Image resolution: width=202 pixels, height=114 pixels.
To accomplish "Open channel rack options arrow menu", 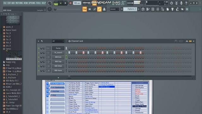I will [39, 41].
